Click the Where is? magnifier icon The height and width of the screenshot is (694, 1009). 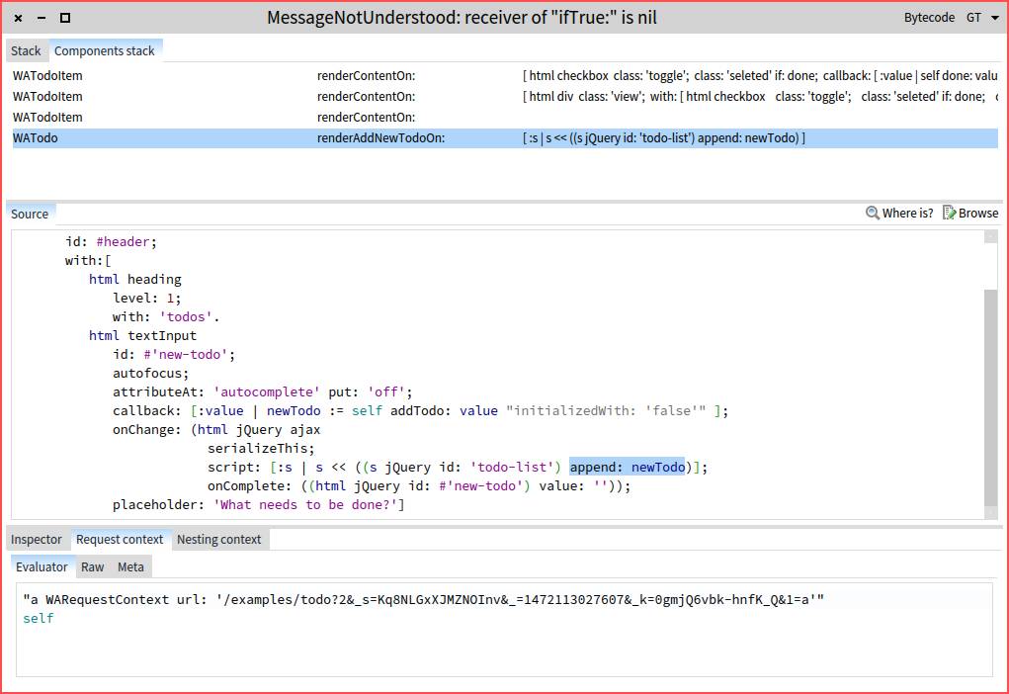[872, 214]
